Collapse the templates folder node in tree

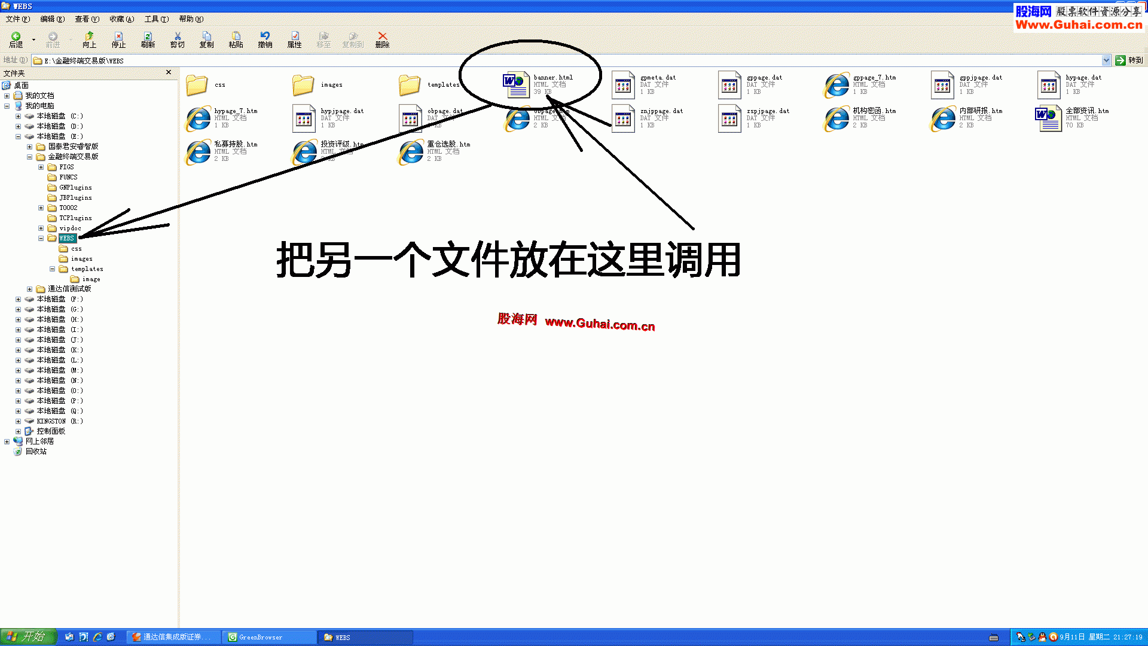52,269
